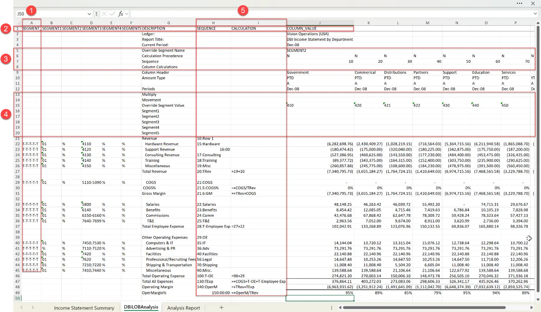The width and height of the screenshot is (541, 312).
Task: Go to previous sheet tab arrow
Action: (21, 307)
